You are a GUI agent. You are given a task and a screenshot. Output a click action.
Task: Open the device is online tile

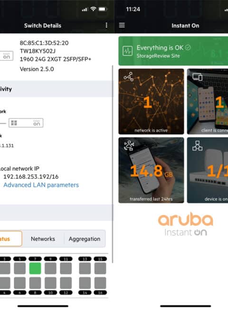tap(208, 170)
